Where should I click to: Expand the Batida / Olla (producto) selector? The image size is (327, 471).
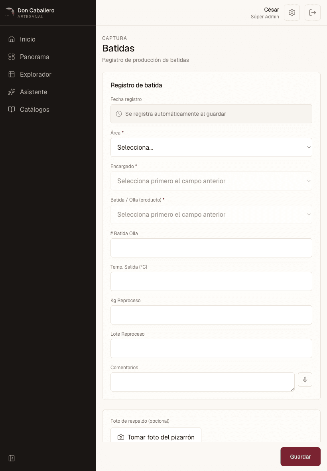click(x=211, y=214)
